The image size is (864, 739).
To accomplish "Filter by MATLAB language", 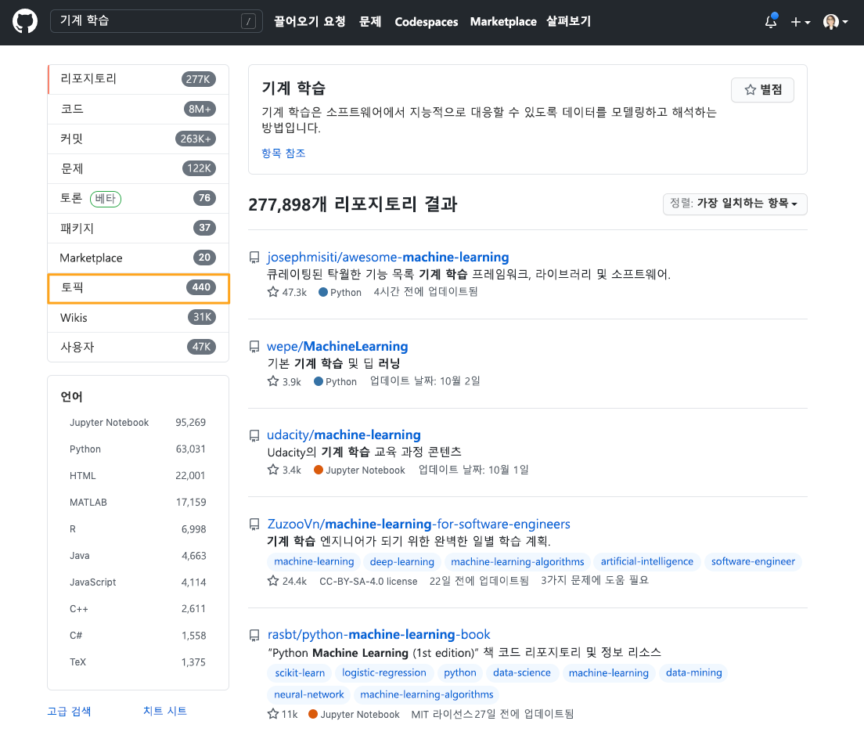I will [x=138, y=503].
